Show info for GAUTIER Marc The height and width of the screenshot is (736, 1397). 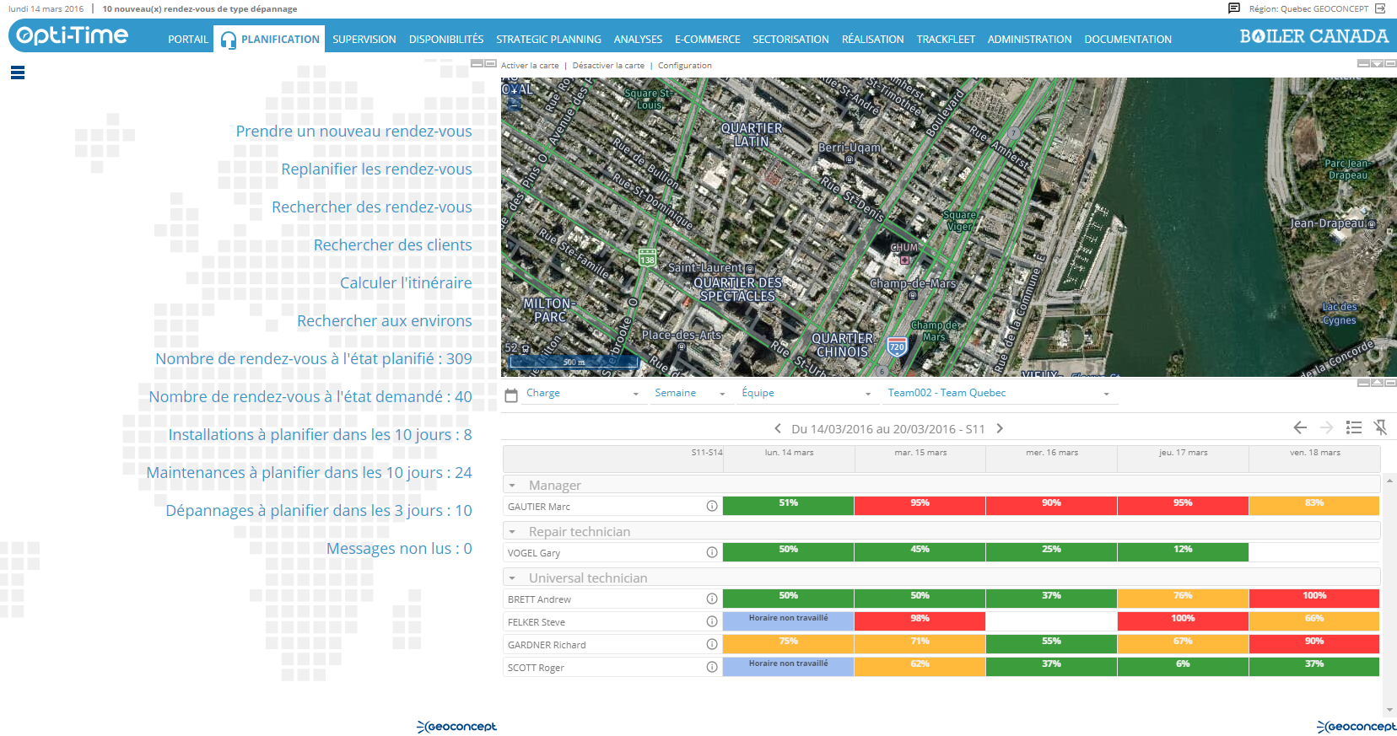coord(712,507)
